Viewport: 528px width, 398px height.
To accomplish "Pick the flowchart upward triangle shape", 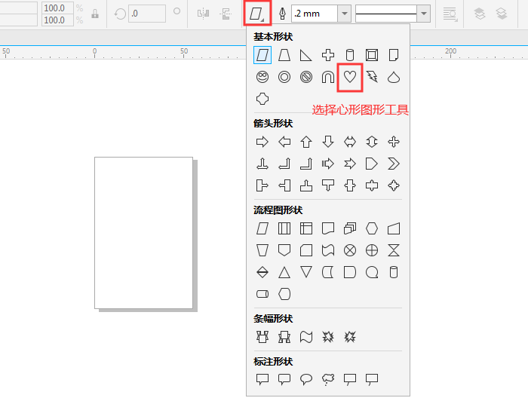I will [x=284, y=272].
